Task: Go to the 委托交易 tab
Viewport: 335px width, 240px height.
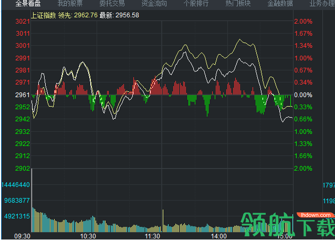Action: 112,4
